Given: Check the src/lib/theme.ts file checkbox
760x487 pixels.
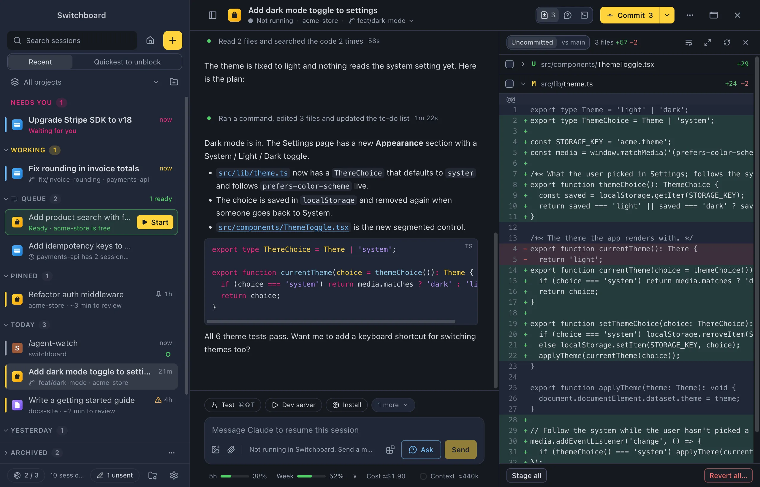Looking at the screenshot, I should click(x=509, y=84).
